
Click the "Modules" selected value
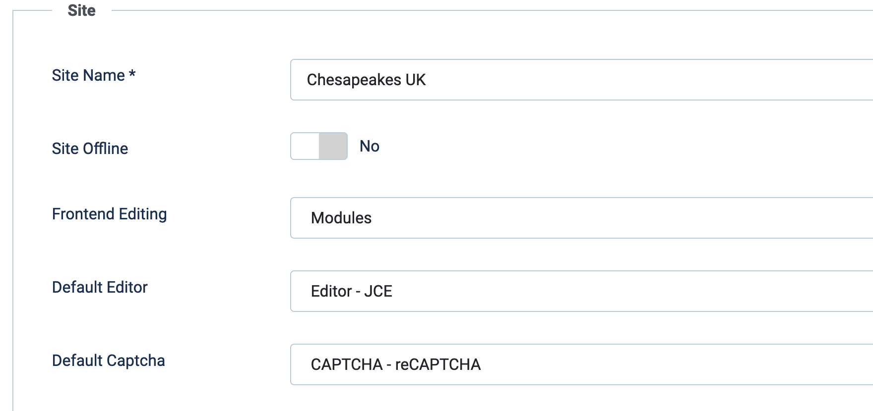click(x=341, y=218)
